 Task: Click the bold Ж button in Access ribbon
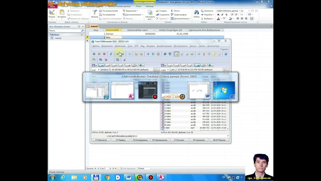coord(218,15)
